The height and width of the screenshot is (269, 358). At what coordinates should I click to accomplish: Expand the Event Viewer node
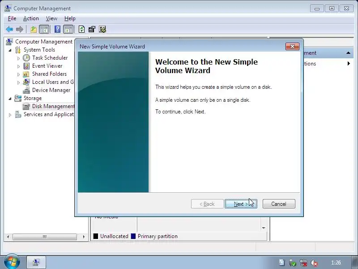pyautogui.click(x=18, y=66)
